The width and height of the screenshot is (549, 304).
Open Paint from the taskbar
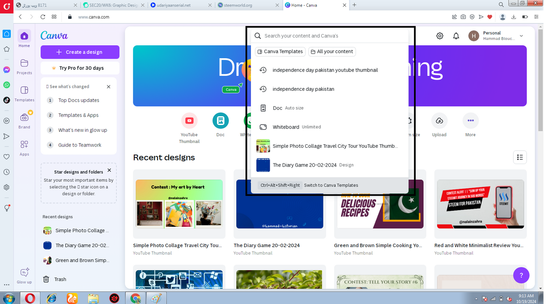click(x=156, y=298)
